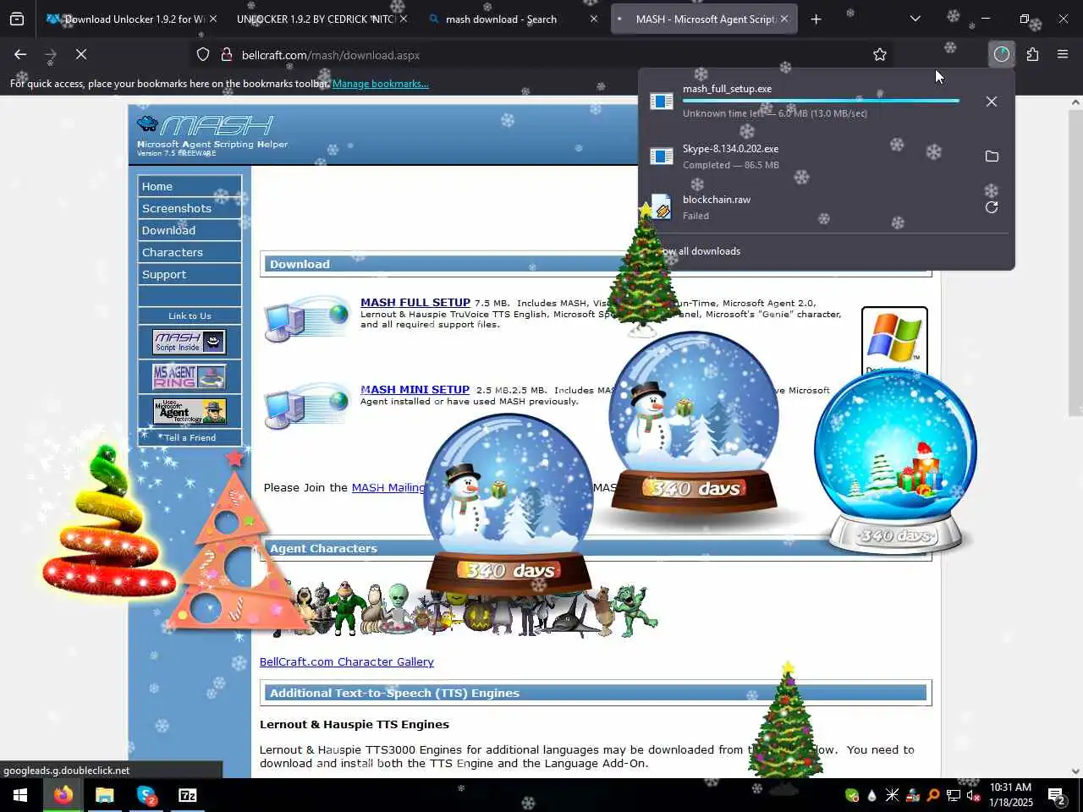Retry the failed blockchain.raw download
The height and width of the screenshot is (812, 1083).
[x=992, y=207]
